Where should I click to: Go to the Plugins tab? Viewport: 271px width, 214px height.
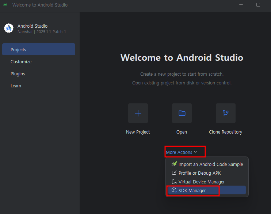tap(39, 74)
